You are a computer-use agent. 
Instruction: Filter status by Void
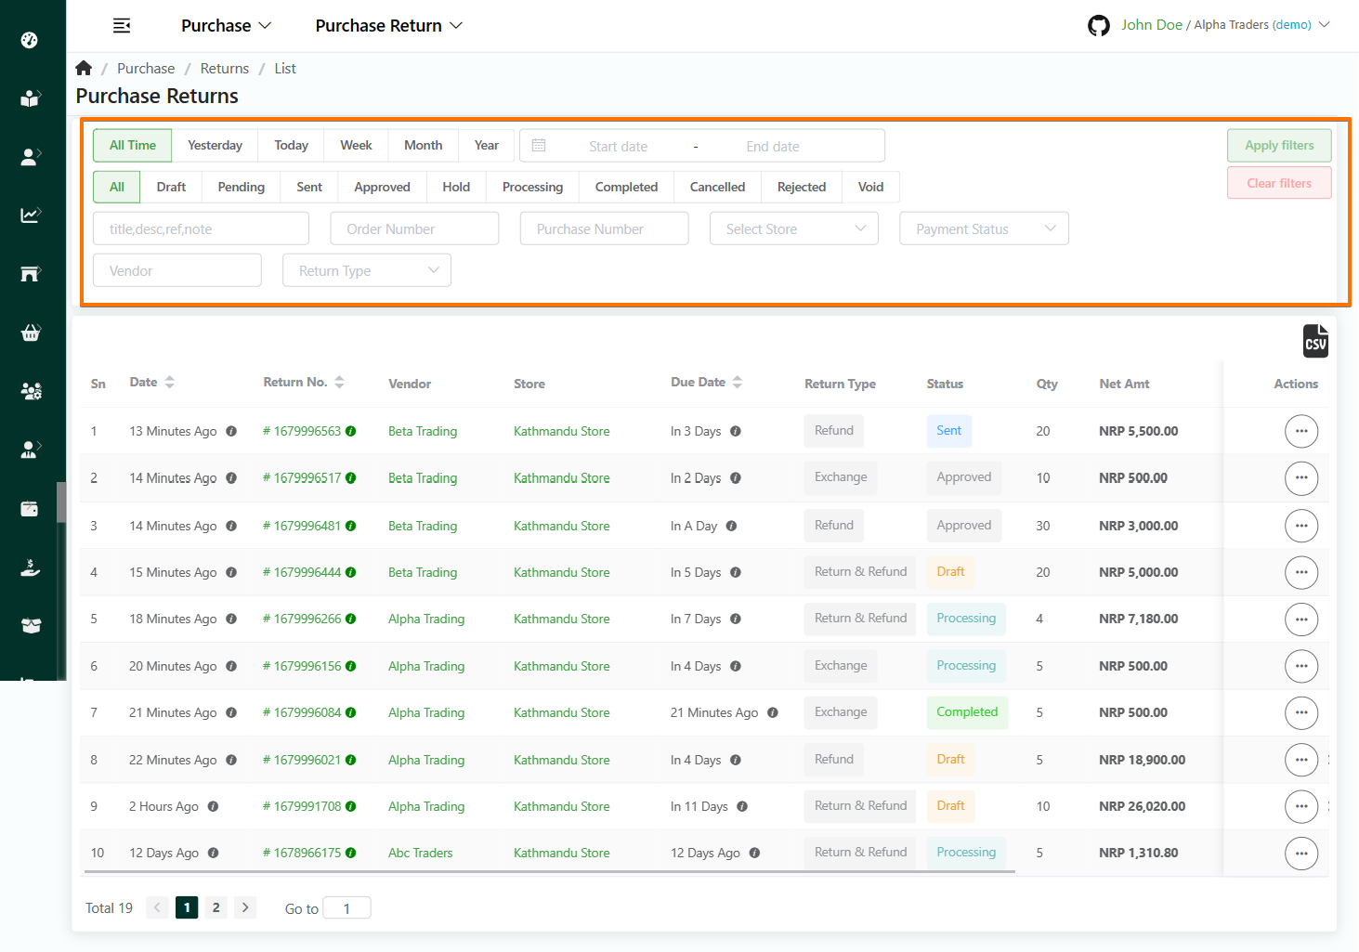coord(870,187)
